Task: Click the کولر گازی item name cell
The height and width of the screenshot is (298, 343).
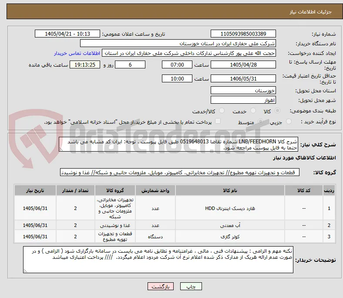Action: (x=230, y=237)
